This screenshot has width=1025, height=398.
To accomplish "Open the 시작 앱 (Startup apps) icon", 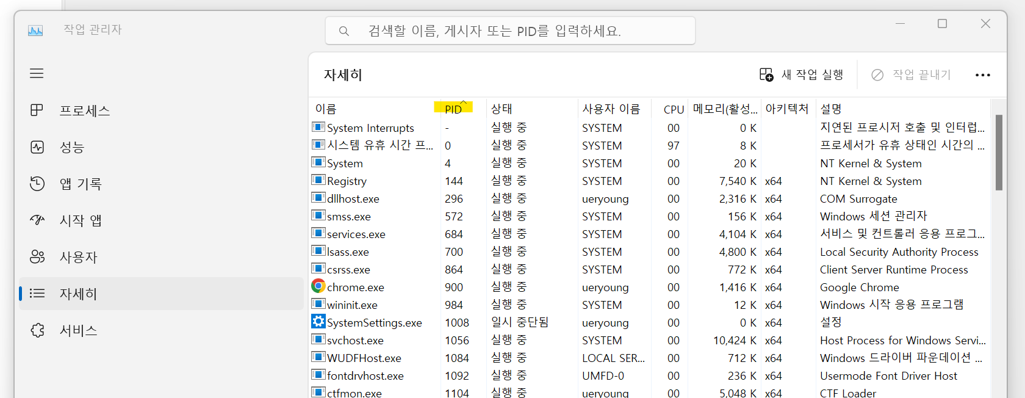I will [37, 220].
